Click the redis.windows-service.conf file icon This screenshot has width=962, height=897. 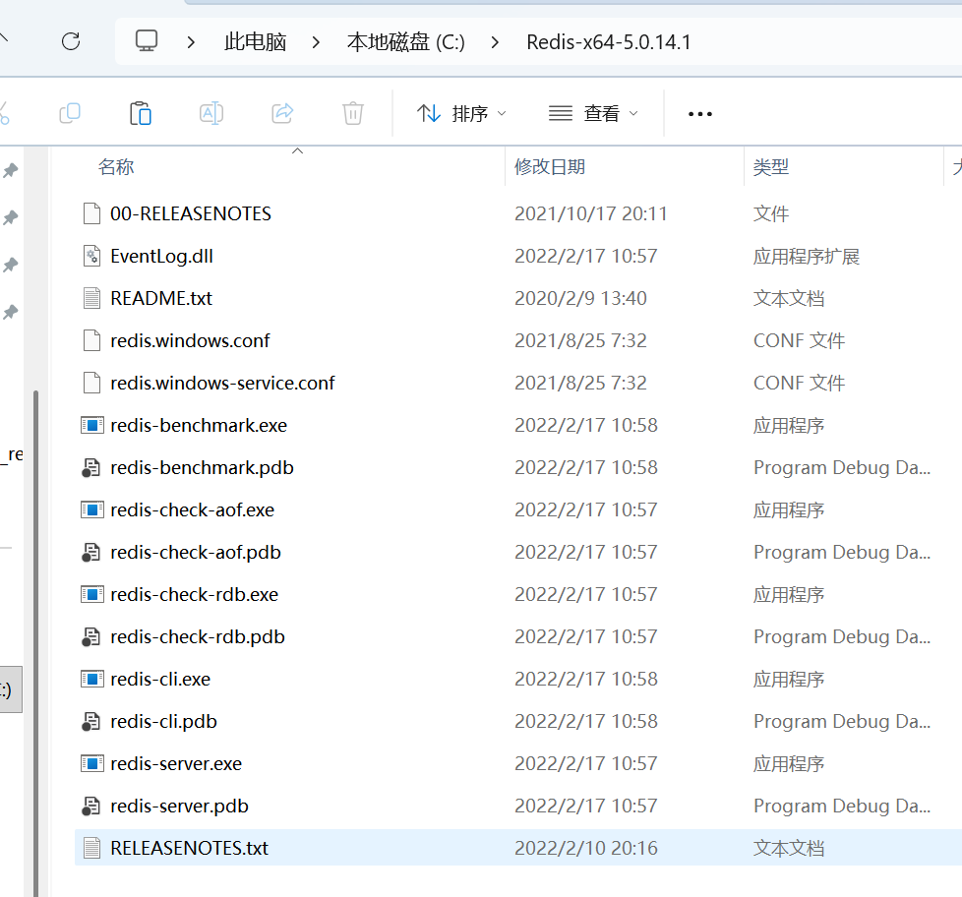click(92, 383)
